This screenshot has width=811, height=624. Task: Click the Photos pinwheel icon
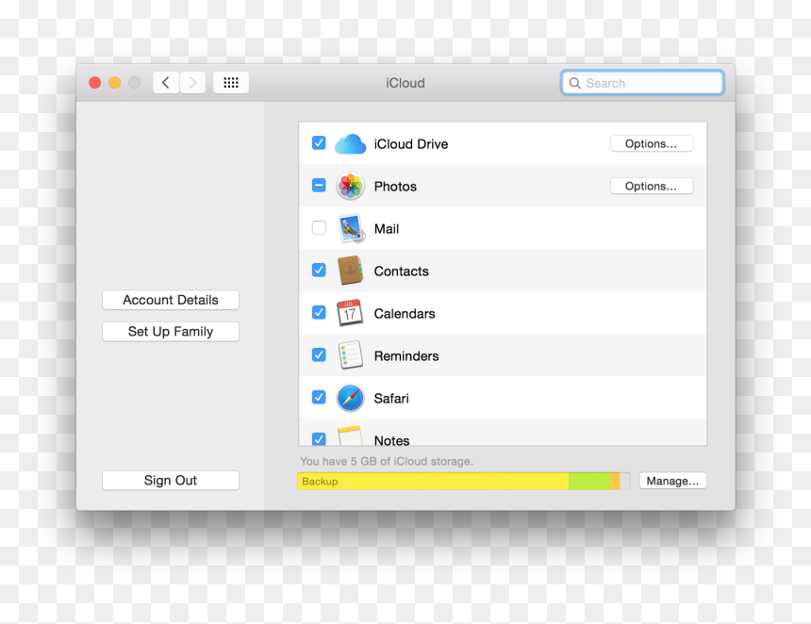pos(350,186)
